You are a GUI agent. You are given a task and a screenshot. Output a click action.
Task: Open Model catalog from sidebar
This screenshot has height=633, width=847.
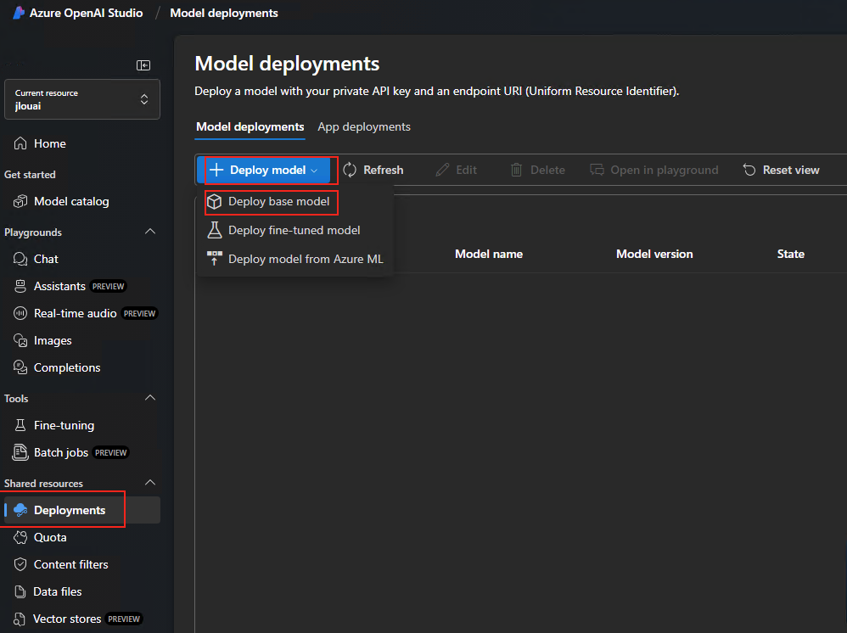pyautogui.click(x=71, y=201)
